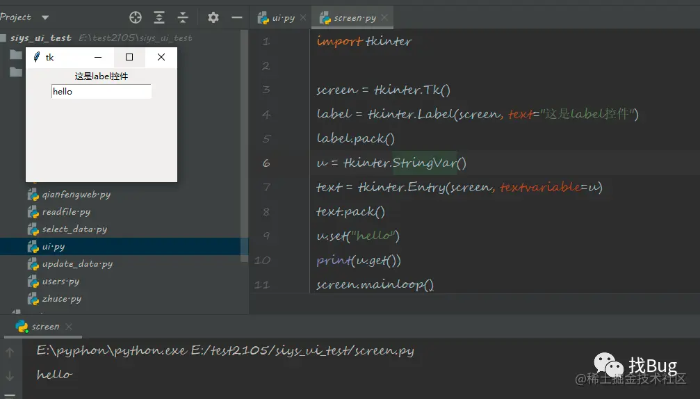
Task: Click the 这是label控件 label in tk window
Action: click(x=101, y=76)
